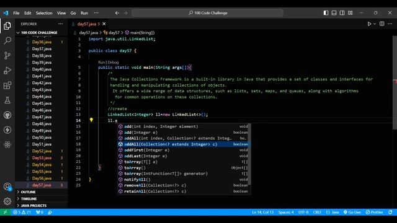Screen dimensions: 397x223
Task: Open the remote window status icon
Action: pos(6,212)
